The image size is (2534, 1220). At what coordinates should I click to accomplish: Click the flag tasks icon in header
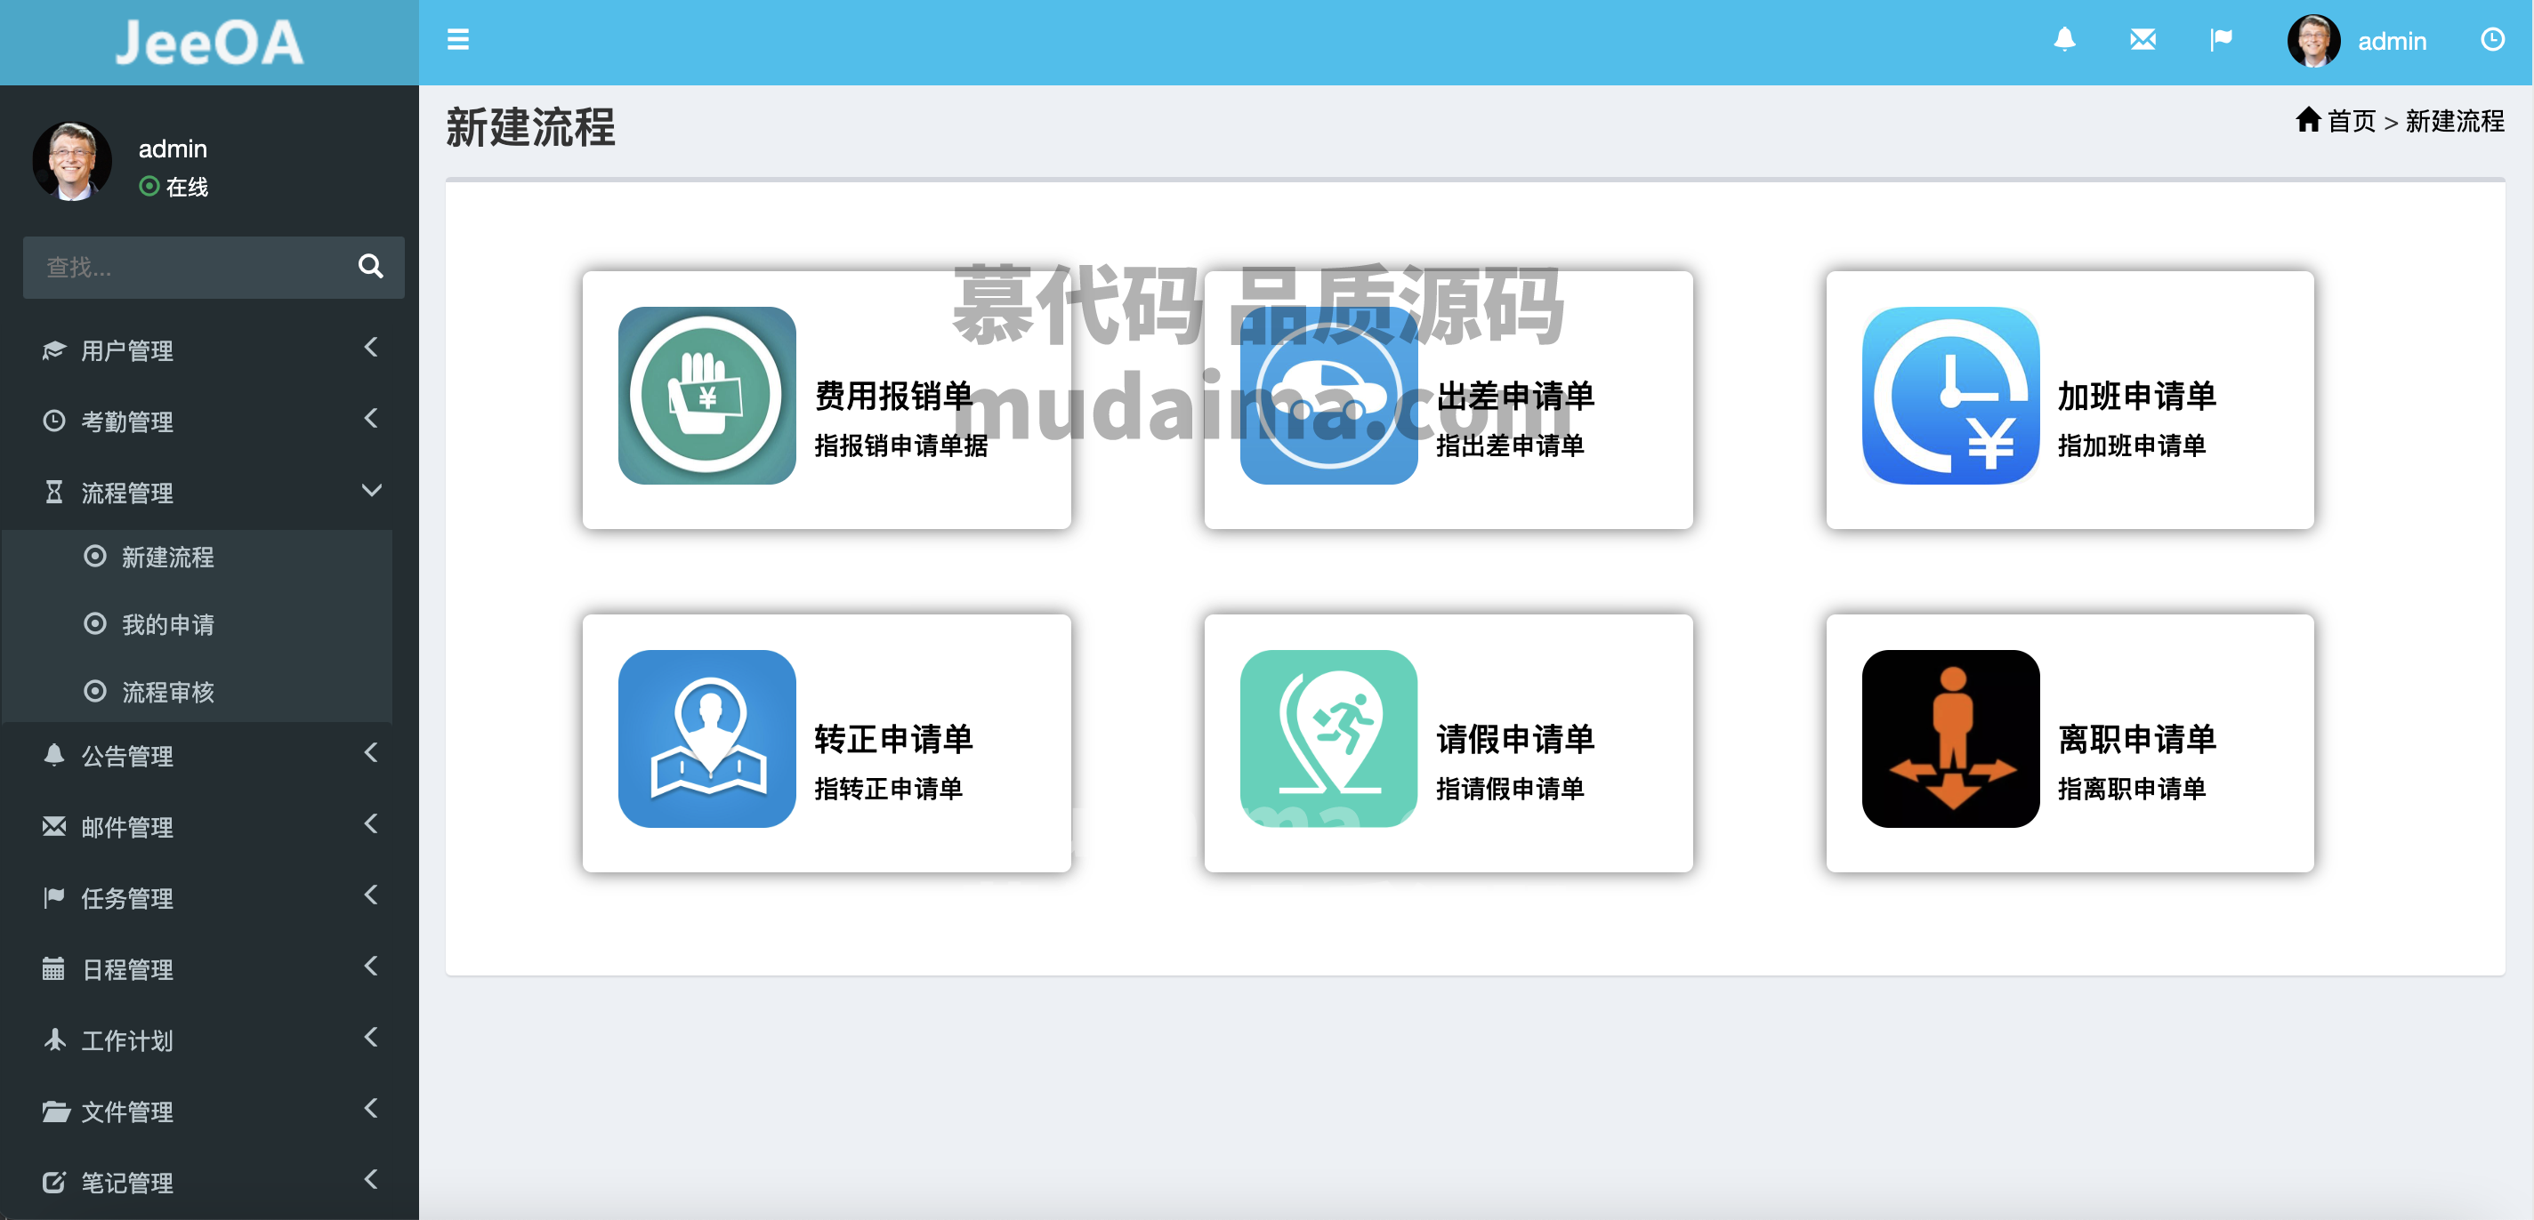tap(2221, 39)
